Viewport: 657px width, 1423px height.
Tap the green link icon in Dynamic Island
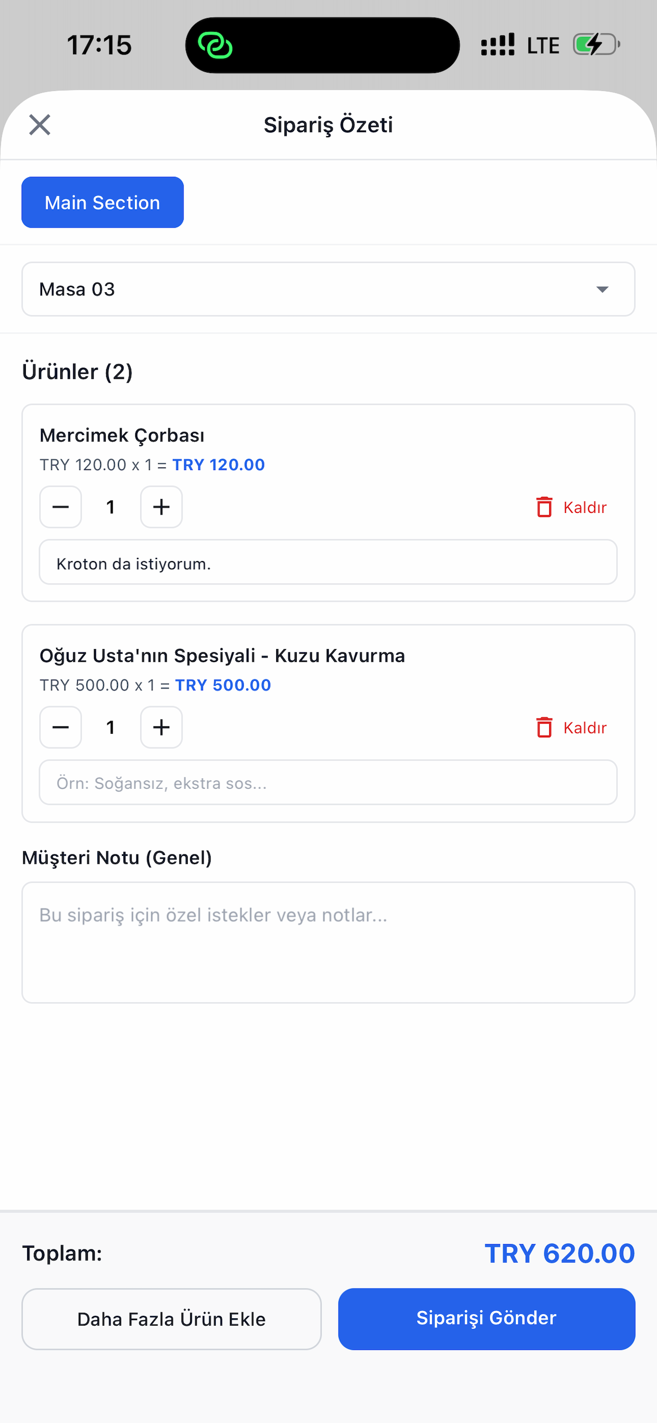[x=215, y=46]
